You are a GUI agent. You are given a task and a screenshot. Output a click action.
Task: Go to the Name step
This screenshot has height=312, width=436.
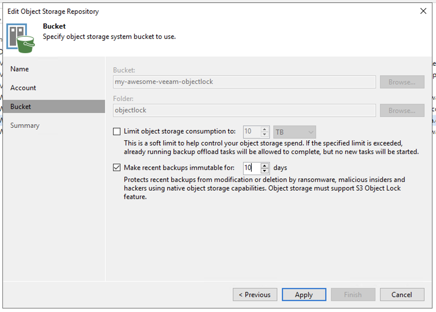(19, 69)
